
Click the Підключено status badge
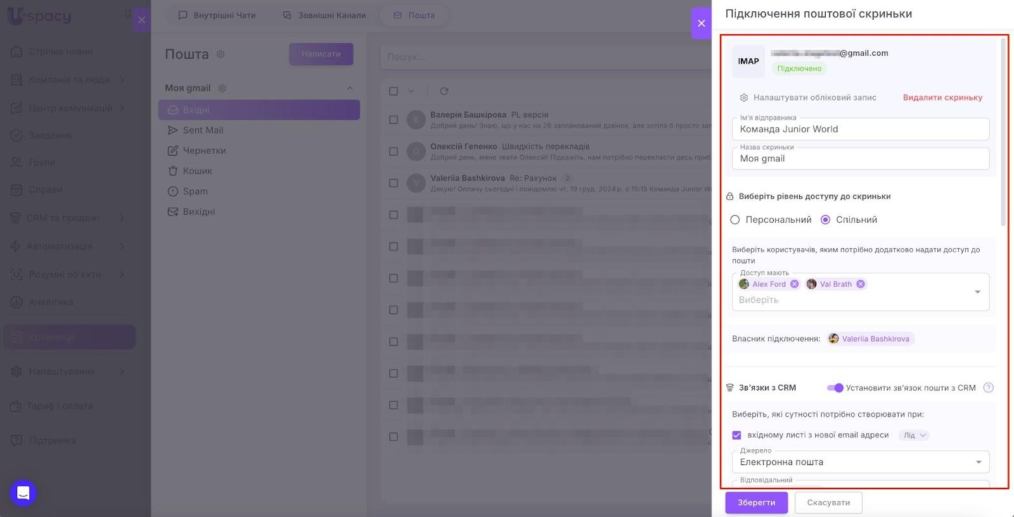[799, 68]
